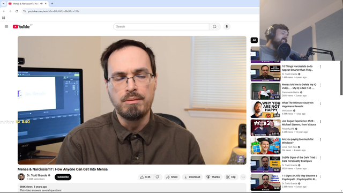
Task: Reload the YouTube page
Action: [17, 11]
